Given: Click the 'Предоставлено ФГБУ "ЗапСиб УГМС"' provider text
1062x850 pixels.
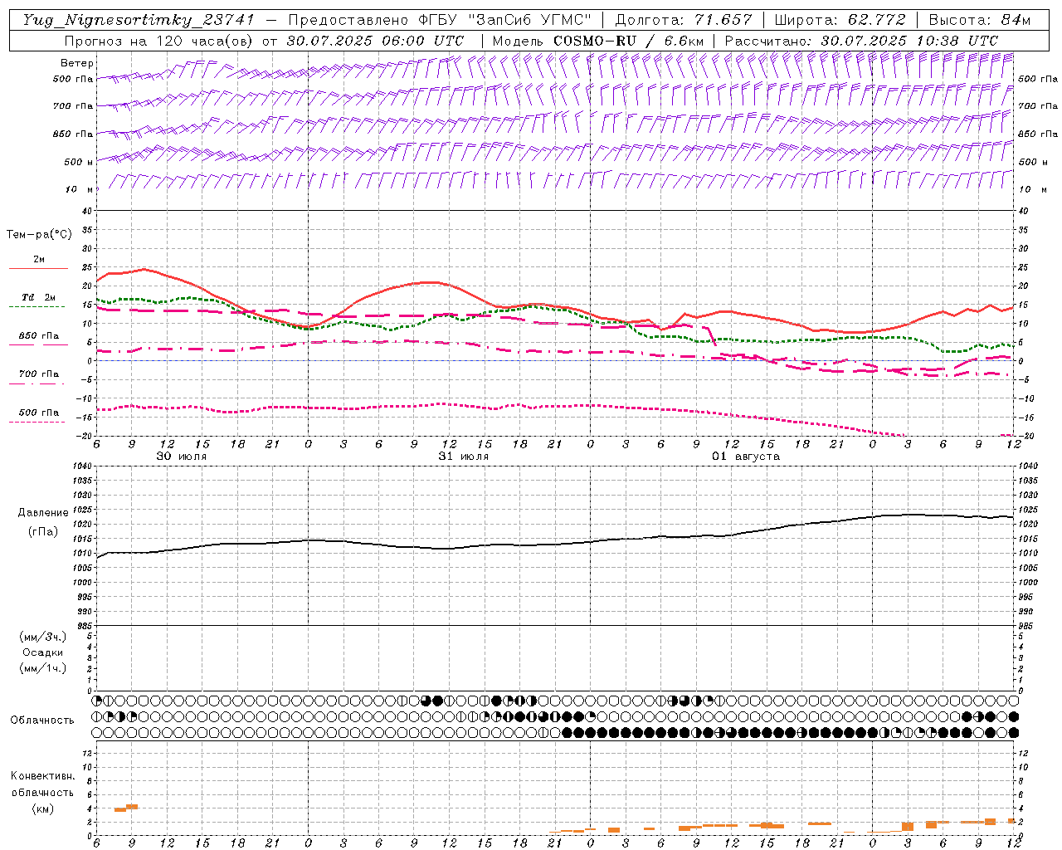Looking at the screenshot, I should 440,20.
